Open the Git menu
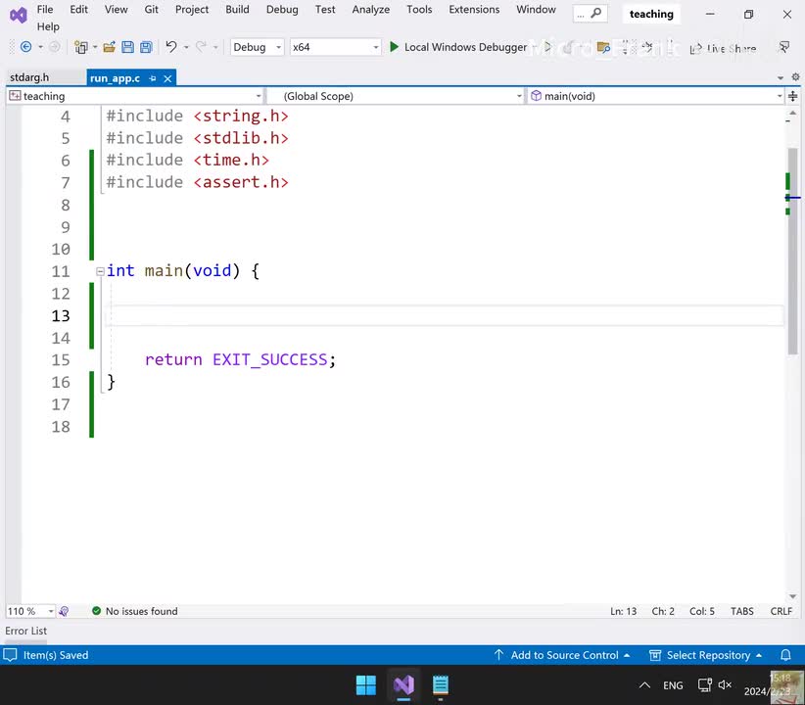The image size is (805, 705). (x=151, y=10)
